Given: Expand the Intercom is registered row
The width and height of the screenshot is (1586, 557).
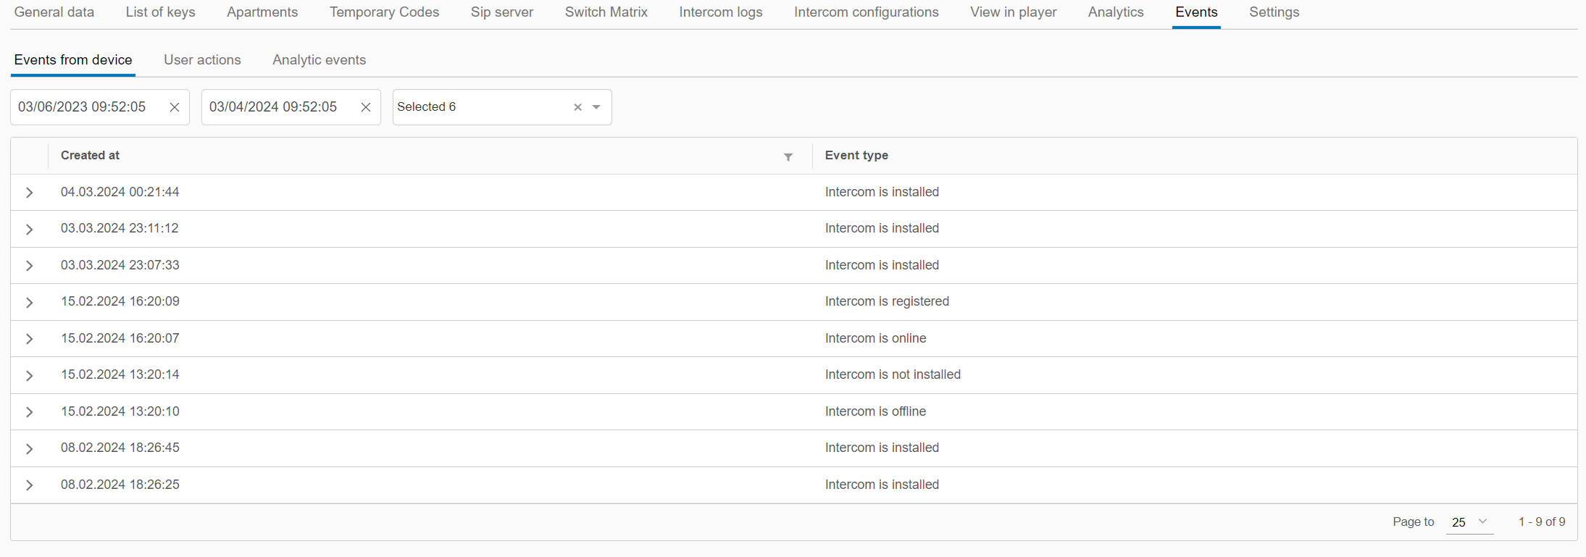Looking at the screenshot, I should (30, 302).
